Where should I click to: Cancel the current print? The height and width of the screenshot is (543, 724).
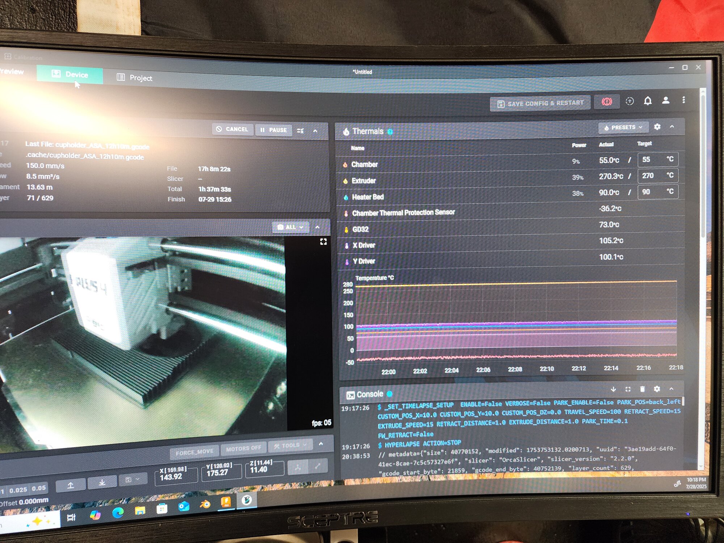[232, 129]
